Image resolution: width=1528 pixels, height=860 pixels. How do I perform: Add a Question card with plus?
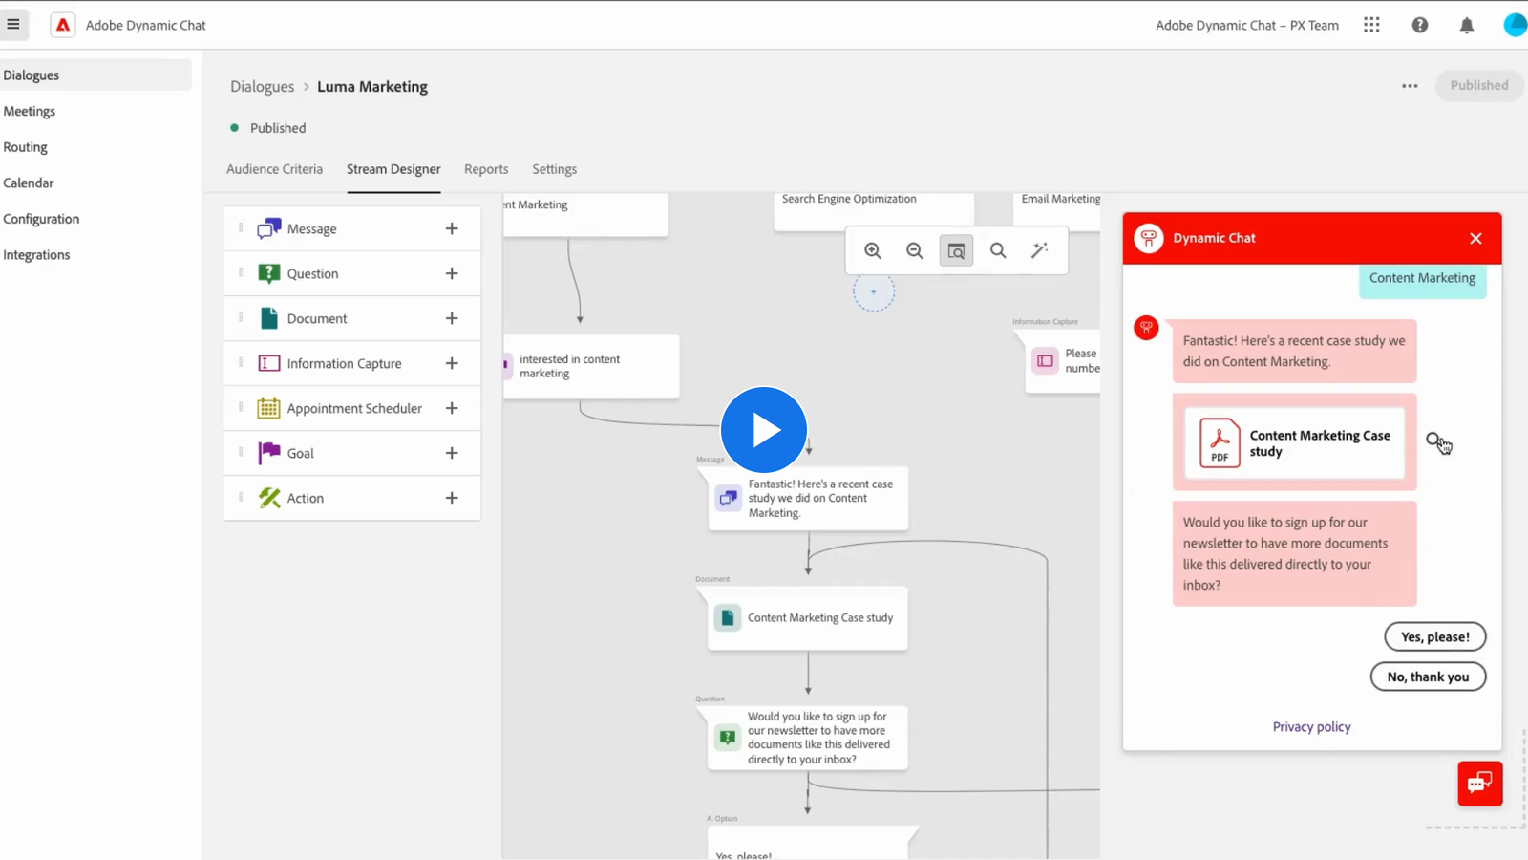click(452, 273)
